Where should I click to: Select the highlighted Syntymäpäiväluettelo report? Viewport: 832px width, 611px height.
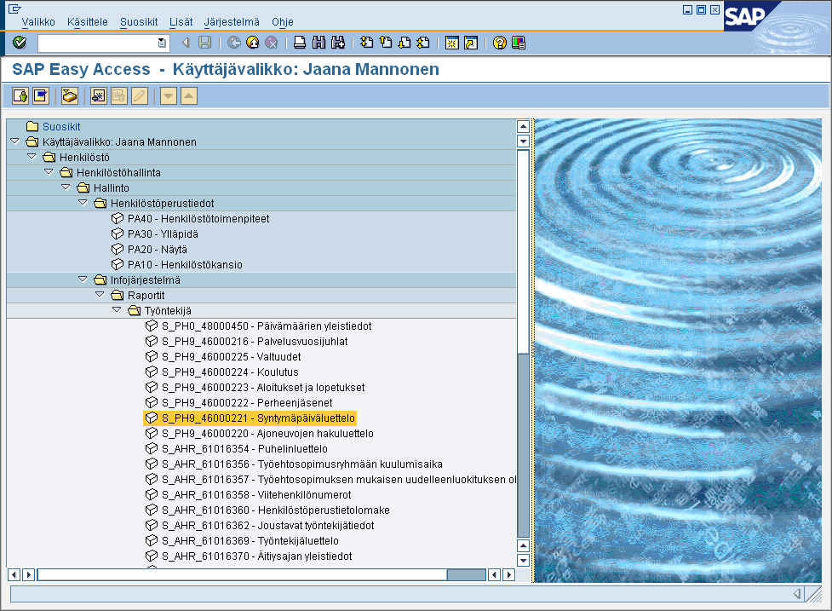[250, 418]
